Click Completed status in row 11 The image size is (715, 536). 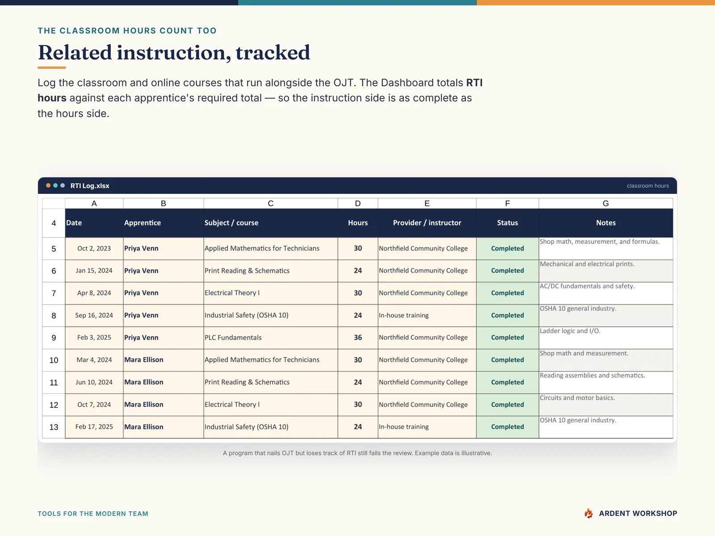(x=508, y=382)
